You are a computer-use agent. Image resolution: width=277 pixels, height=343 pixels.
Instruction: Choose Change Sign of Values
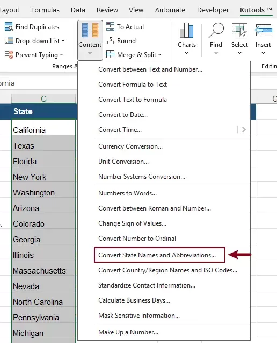pos(164,223)
